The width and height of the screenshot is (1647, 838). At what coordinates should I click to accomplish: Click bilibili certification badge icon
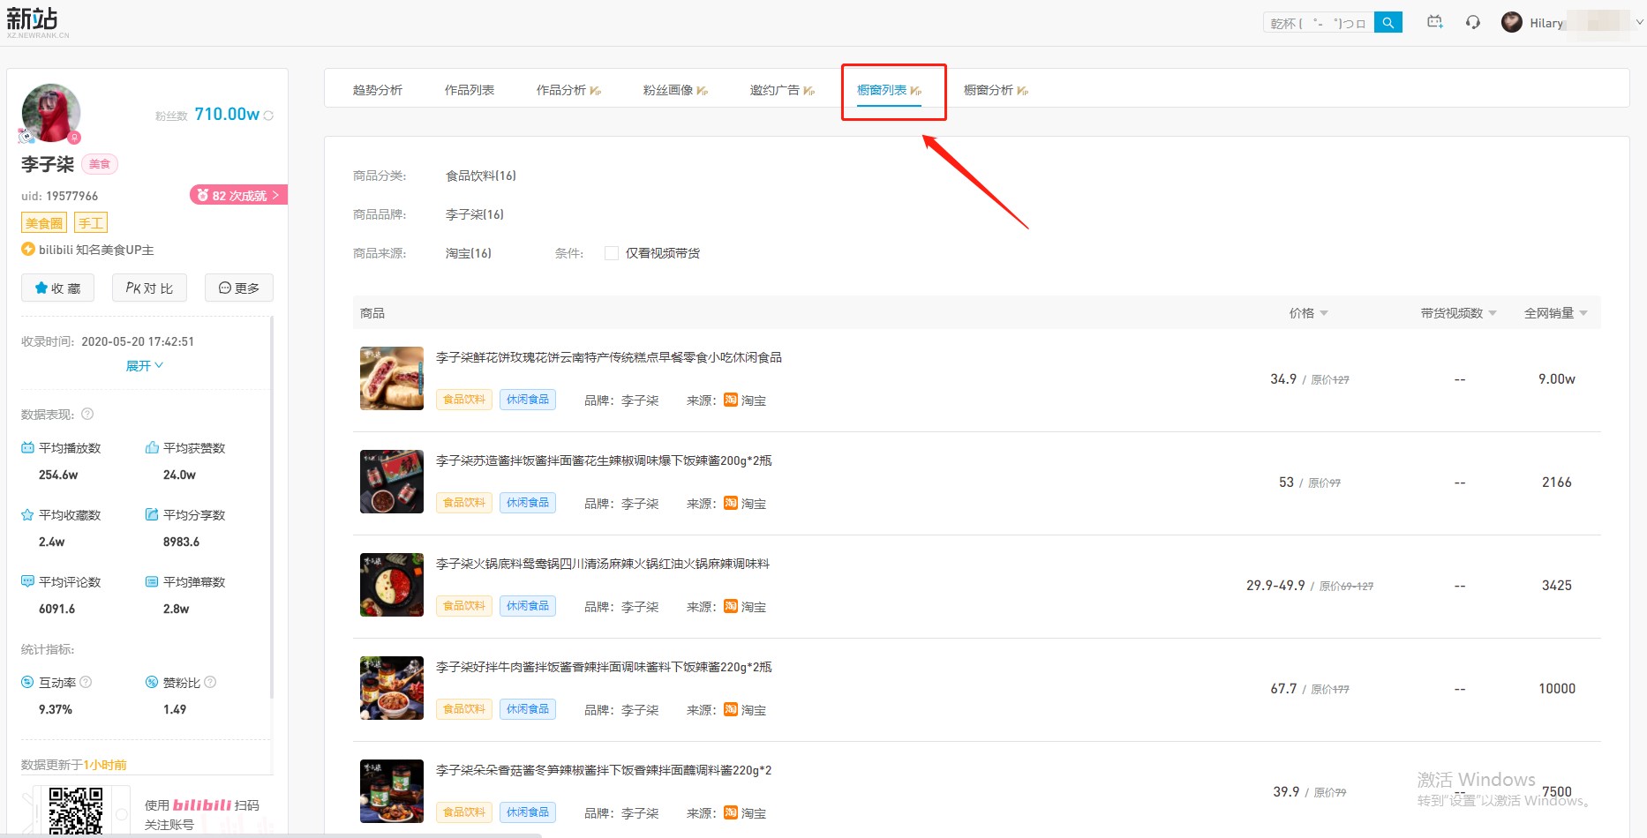tap(27, 250)
